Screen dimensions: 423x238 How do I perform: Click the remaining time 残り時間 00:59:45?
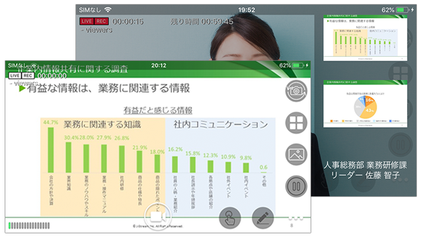(x=202, y=22)
